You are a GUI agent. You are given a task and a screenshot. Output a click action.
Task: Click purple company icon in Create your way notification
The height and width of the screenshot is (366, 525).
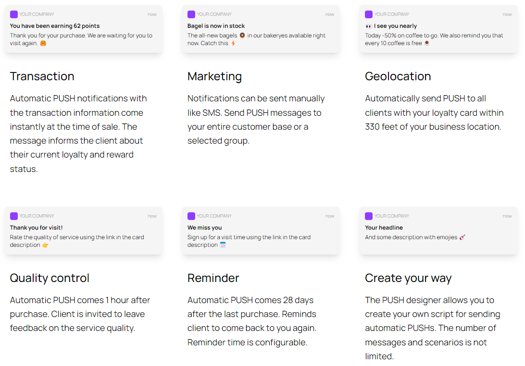point(369,216)
